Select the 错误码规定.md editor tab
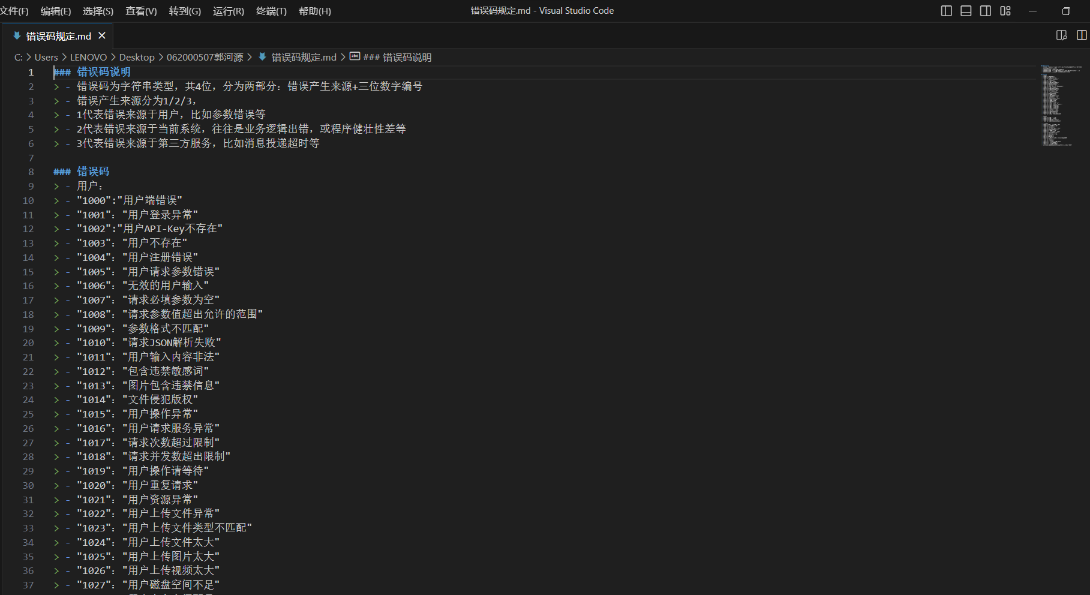The width and height of the screenshot is (1090, 595). pyautogui.click(x=58, y=36)
